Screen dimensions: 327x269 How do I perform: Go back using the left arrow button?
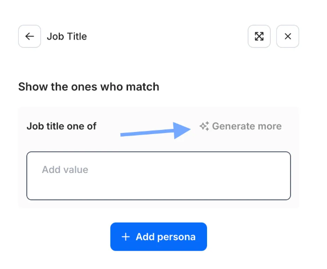tap(29, 36)
